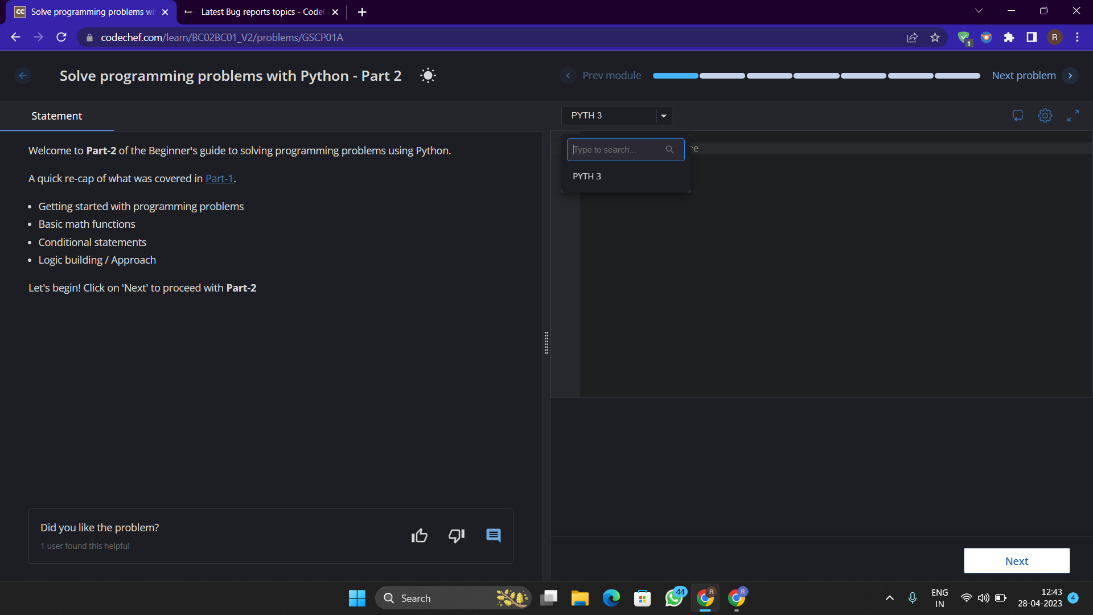This screenshot has width=1093, height=615.
Task: Switch to Latest Bug reports browser tab
Action: pos(262,12)
